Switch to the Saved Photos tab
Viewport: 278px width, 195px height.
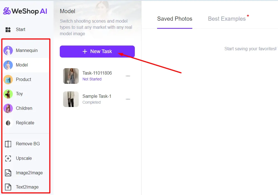175,19
